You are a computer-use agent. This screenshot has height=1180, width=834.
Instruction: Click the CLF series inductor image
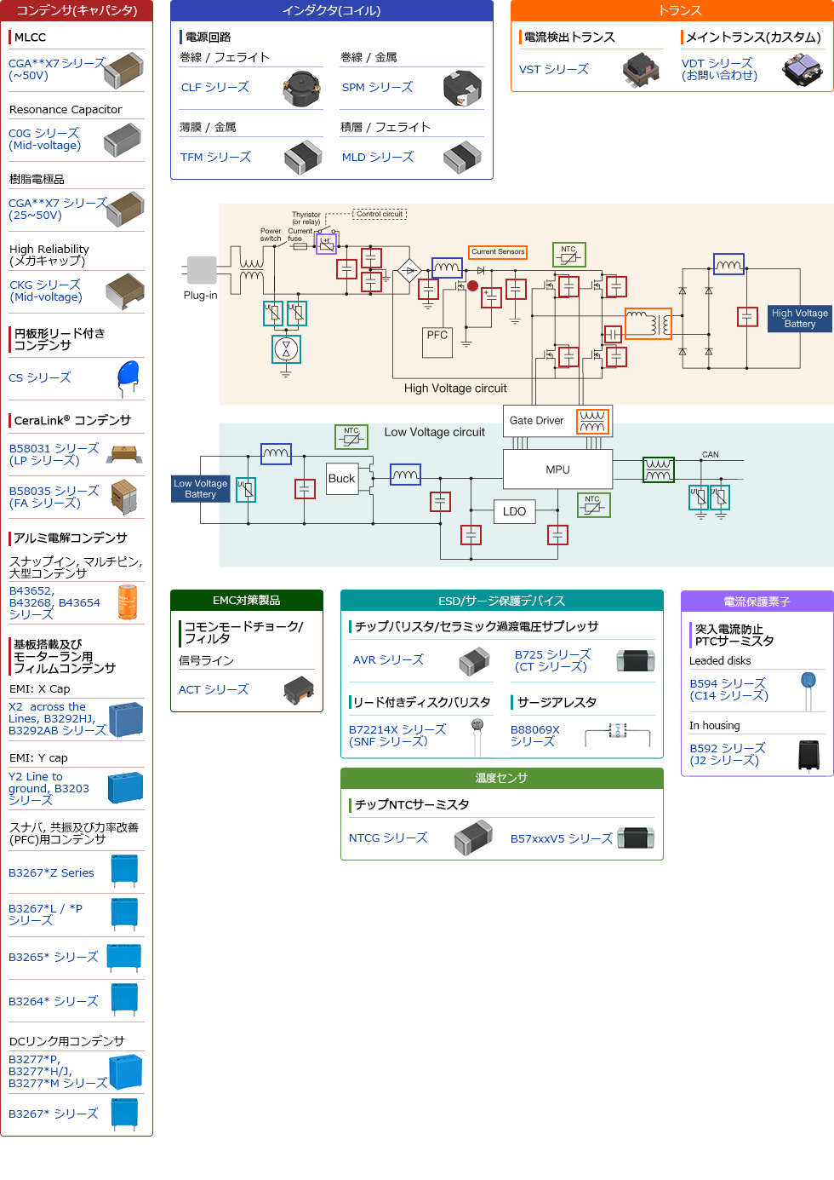click(x=300, y=88)
